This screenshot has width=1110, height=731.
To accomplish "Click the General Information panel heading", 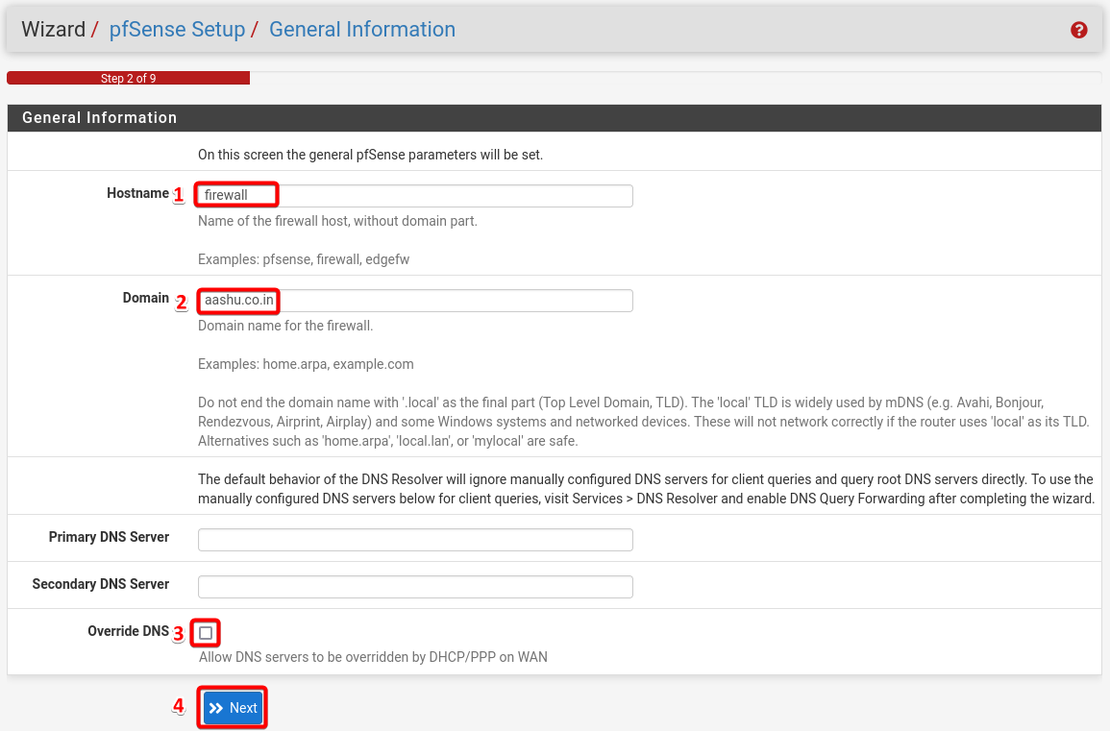I will 100,117.
